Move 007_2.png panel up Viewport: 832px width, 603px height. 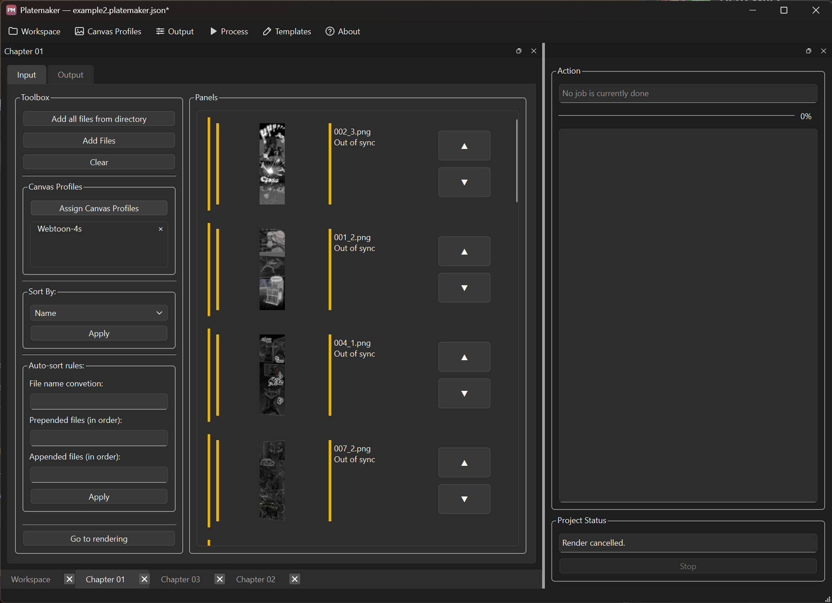click(464, 463)
